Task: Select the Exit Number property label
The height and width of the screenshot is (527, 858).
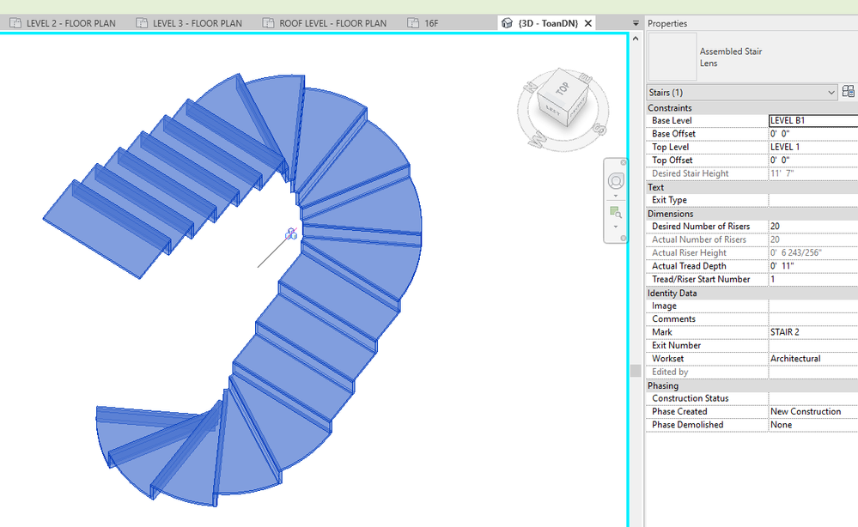Action: [x=676, y=346]
